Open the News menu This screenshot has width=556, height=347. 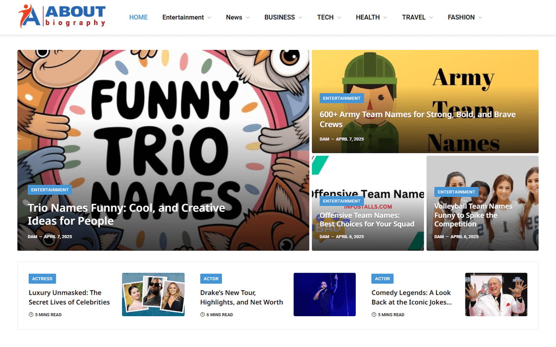click(x=234, y=17)
